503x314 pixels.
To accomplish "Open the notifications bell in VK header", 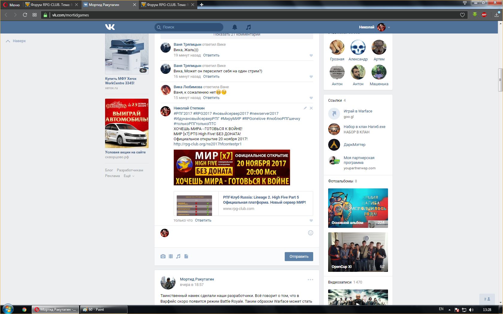I will (235, 27).
